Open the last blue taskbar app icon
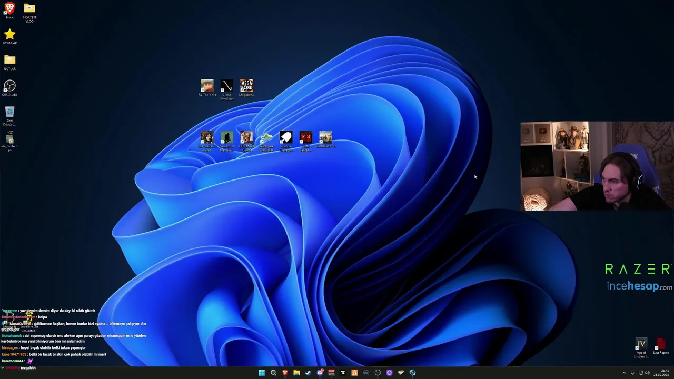 coord(412,373)
